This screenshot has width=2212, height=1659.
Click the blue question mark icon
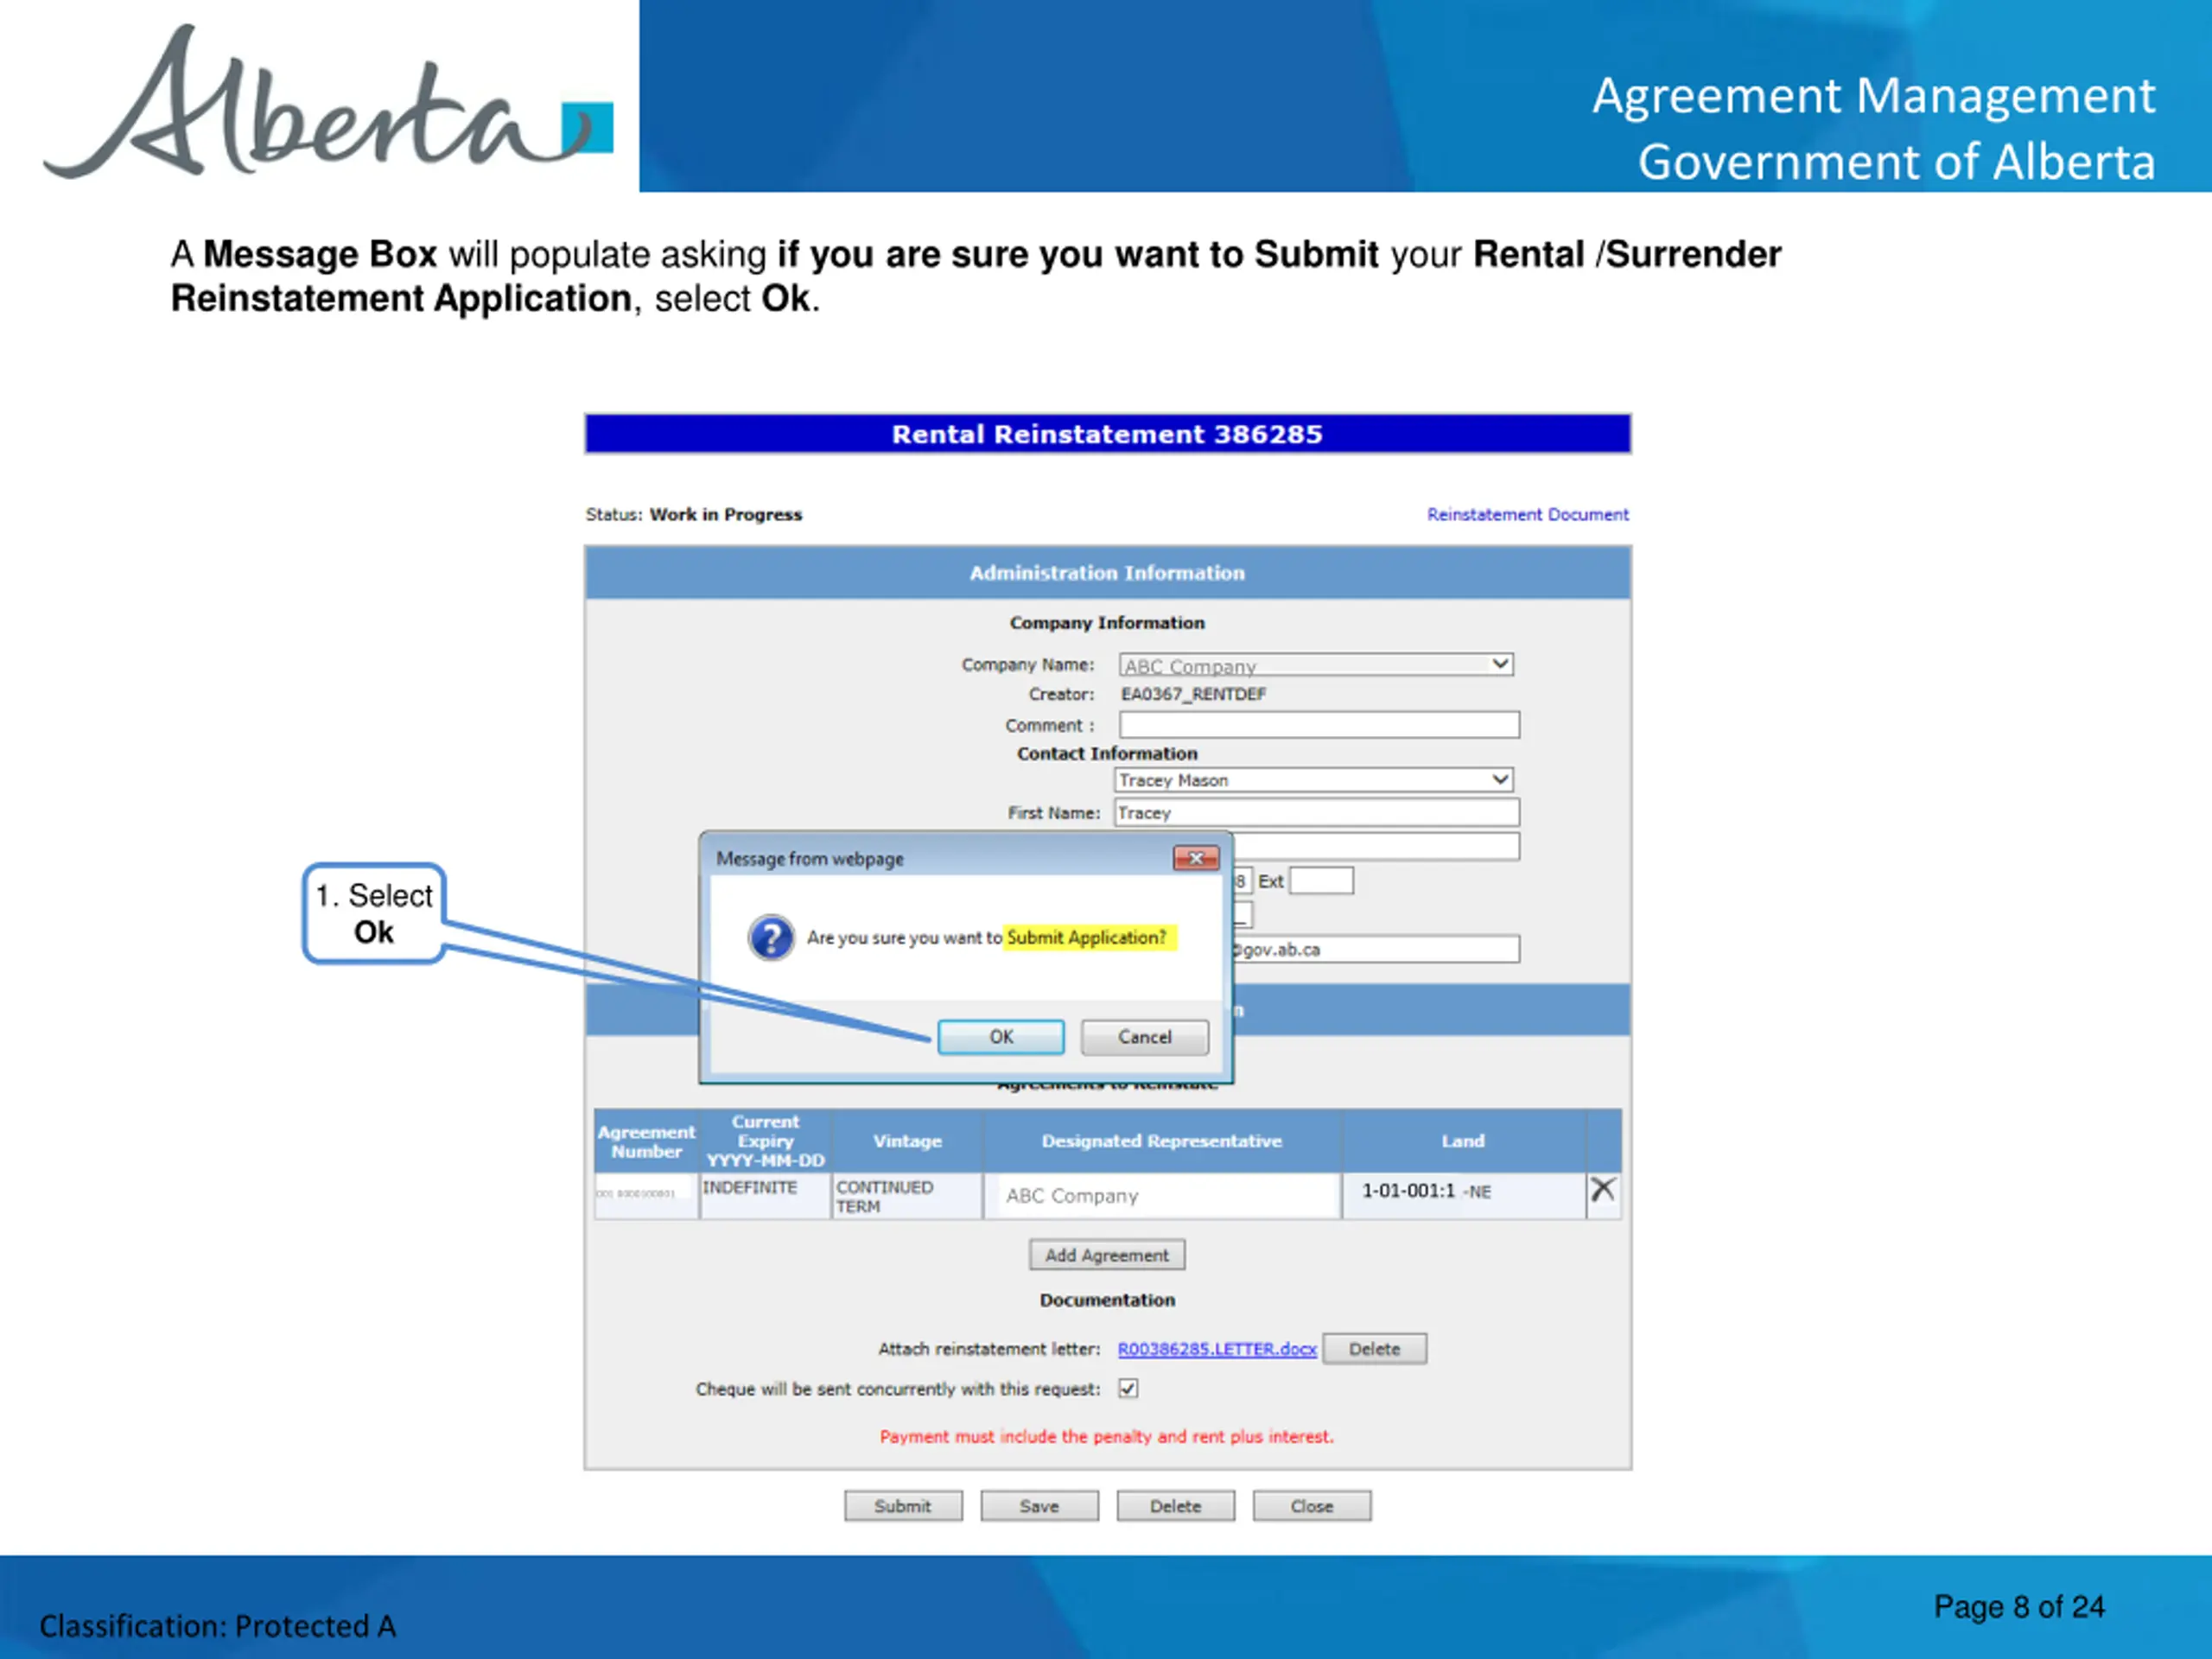pyautogui.click(x=771, y=938)
